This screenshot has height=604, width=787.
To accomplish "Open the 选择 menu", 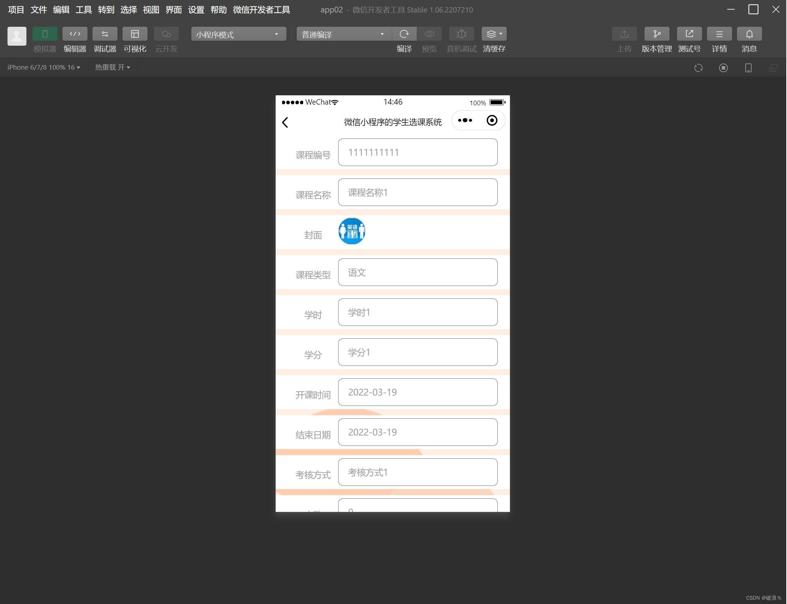I will (129, 10).
